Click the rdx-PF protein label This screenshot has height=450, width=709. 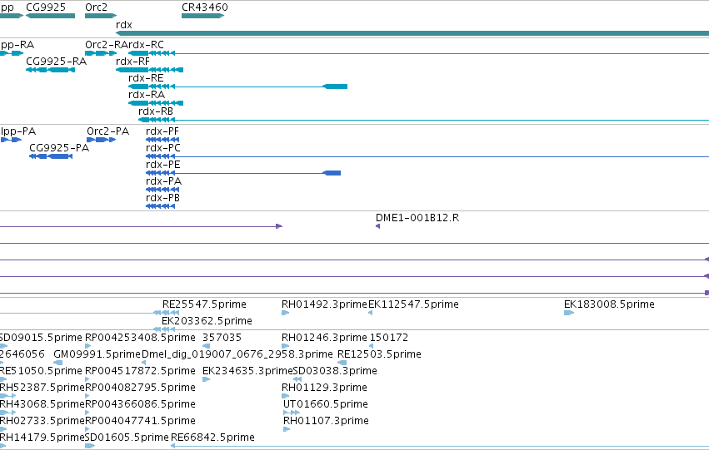click(162, 131)
